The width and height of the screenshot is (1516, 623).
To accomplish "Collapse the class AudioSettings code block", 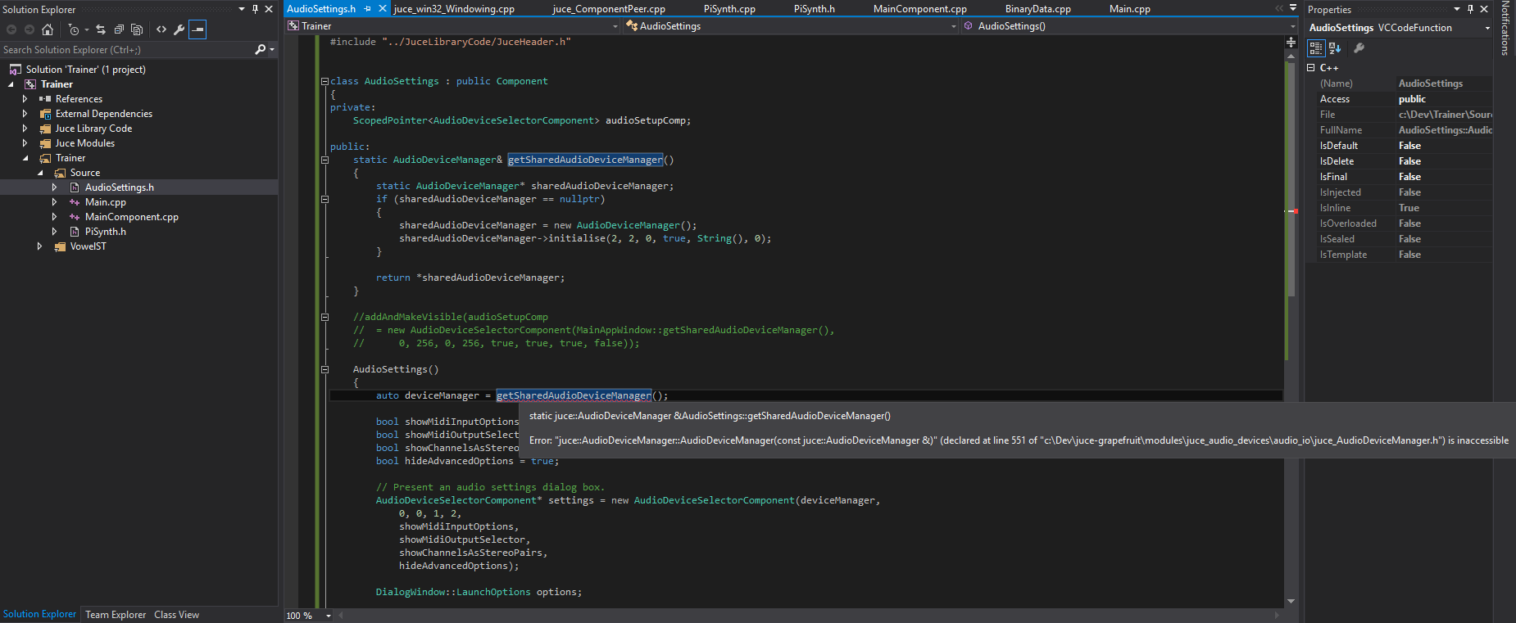I will coord(325,81).
